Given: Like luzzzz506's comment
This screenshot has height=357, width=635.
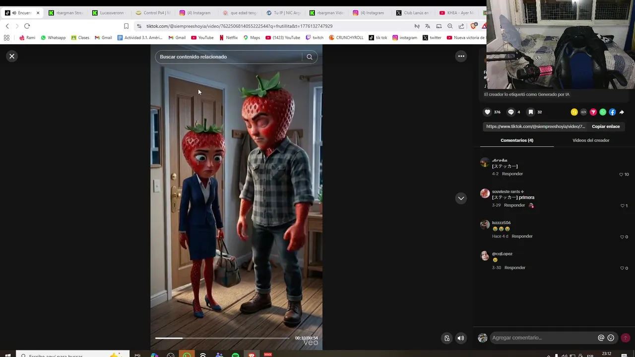Looking at the screenshot, I should tap(622, 237).
